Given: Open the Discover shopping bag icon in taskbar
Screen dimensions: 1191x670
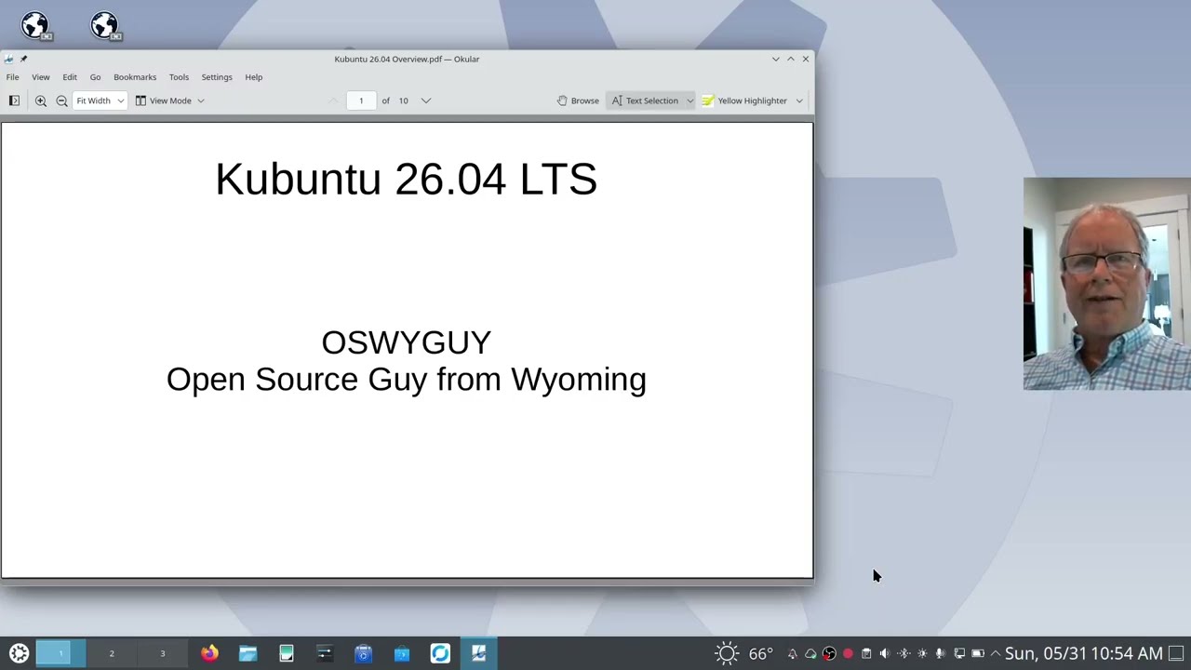Looking at the screenshot, I should 402,653.
